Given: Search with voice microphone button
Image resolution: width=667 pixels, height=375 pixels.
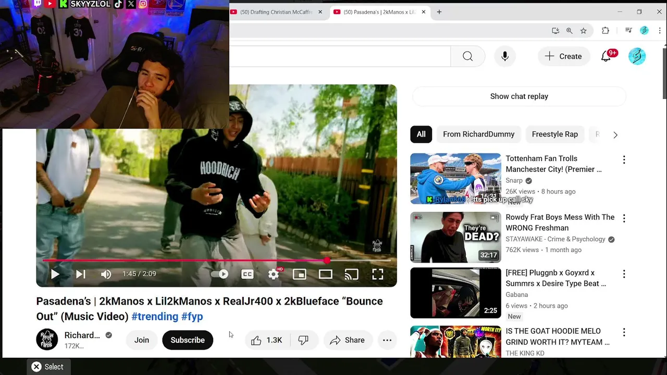Looking at the screenshot, I should [505, 56].
